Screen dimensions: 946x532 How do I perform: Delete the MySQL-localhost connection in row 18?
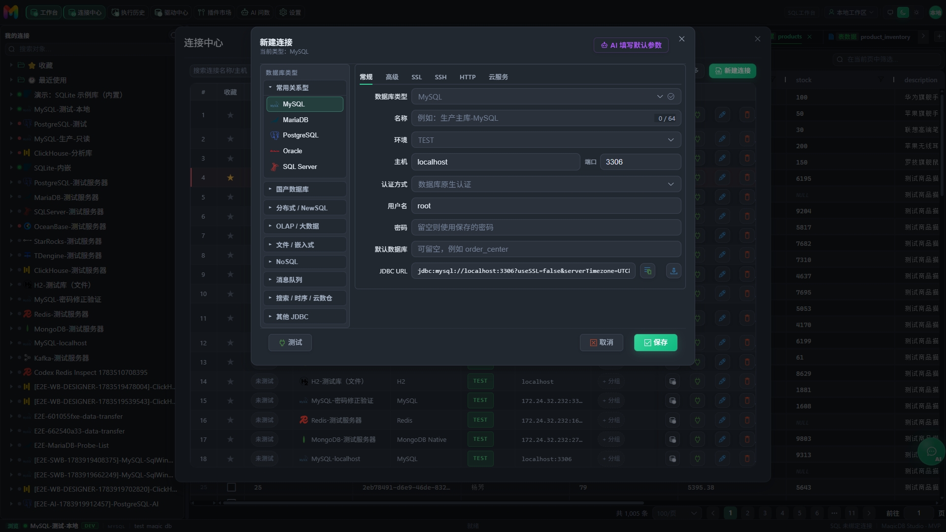coord(747,459)
